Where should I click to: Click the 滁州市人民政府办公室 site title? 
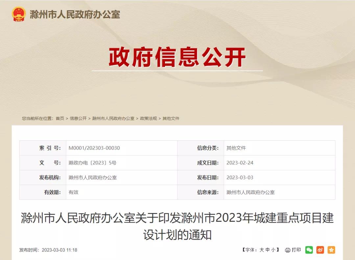[75, 14]
